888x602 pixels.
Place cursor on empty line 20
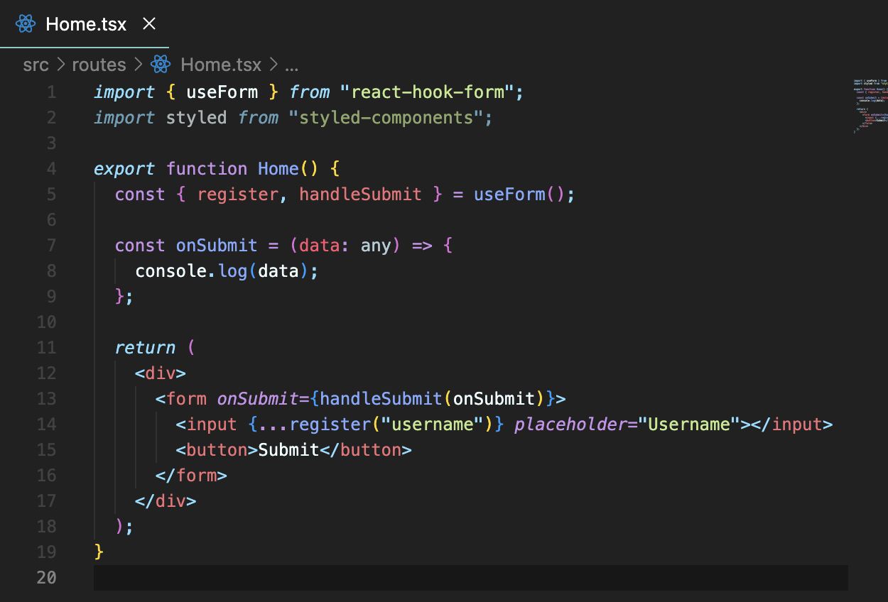coord(470,578)
